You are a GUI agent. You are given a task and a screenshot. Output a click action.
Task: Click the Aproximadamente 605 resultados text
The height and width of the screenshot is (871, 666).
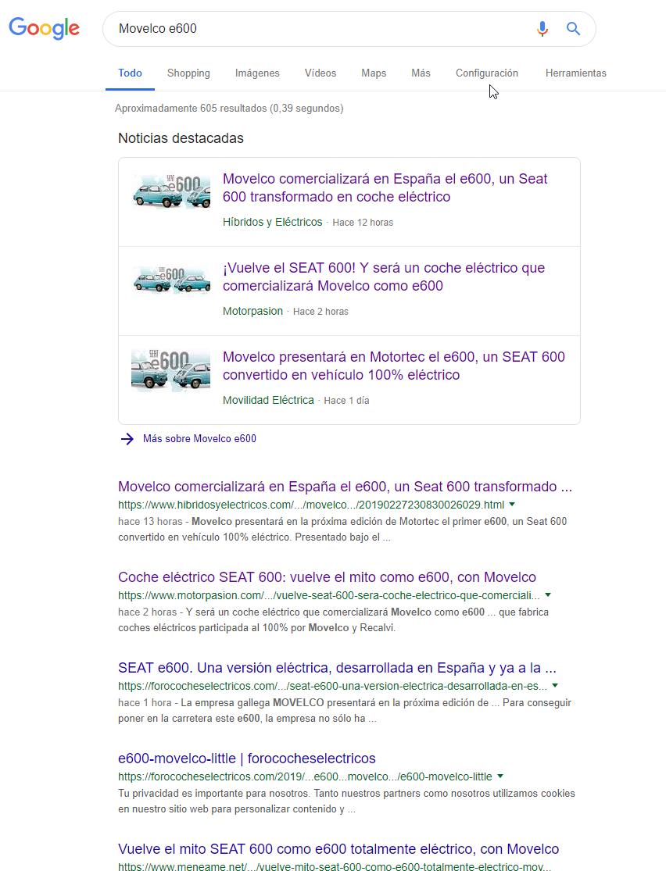click(x=229, y=109)
